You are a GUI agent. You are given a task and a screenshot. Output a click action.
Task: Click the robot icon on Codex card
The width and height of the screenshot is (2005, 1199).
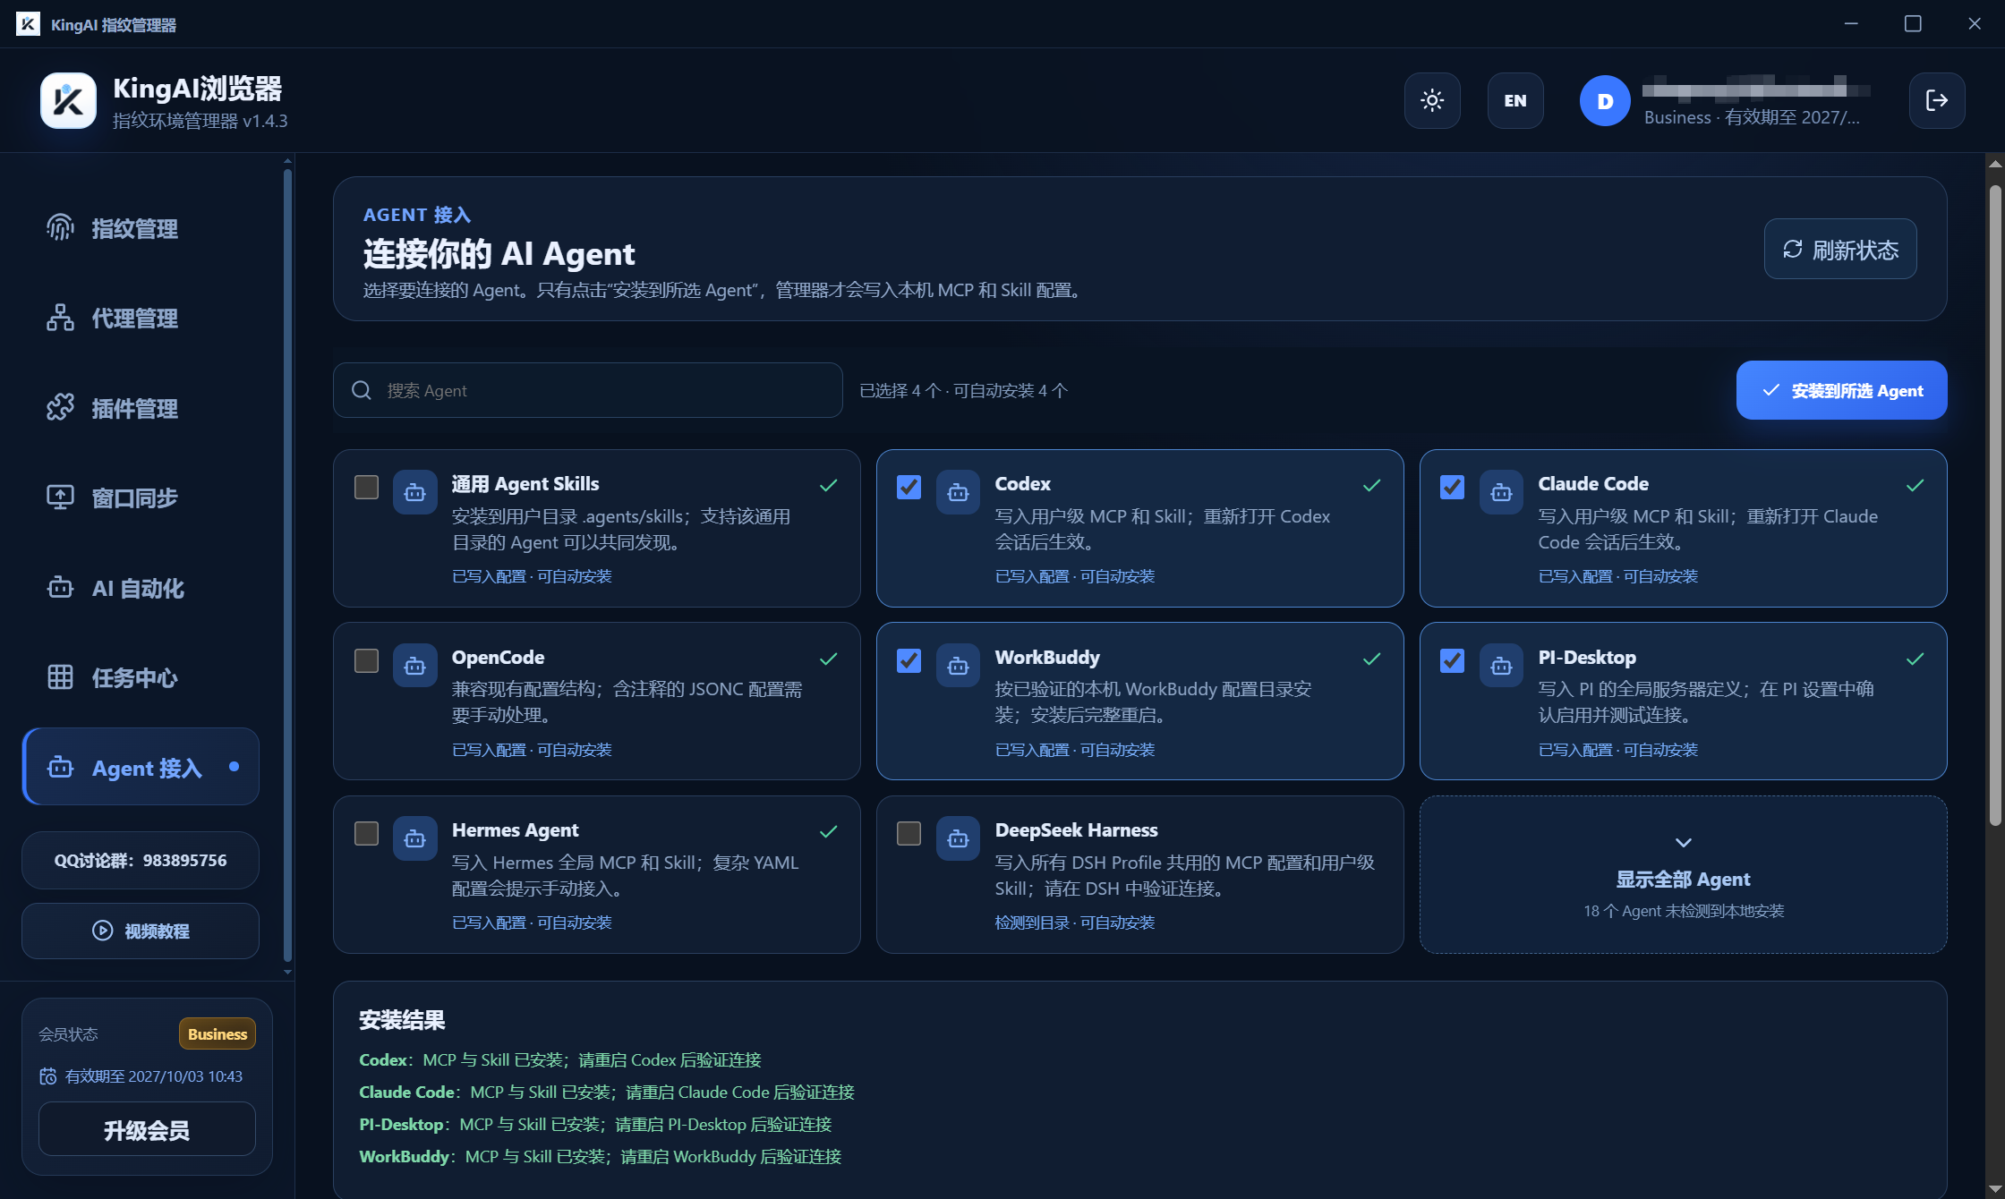958,492
